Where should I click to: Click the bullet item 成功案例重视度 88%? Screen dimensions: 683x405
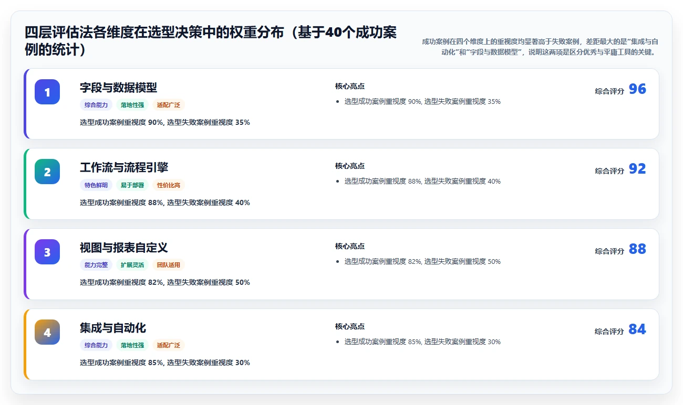click(x=422, y=182)
